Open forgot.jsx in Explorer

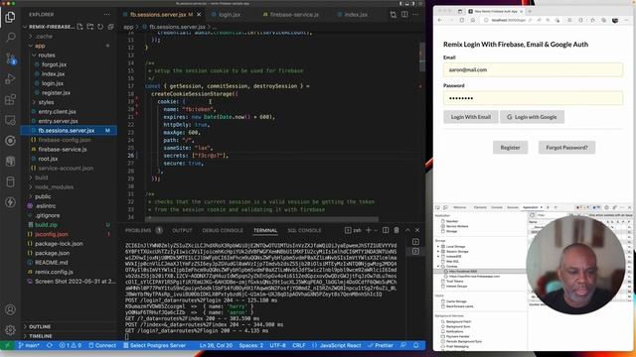(x=54, y=64)
